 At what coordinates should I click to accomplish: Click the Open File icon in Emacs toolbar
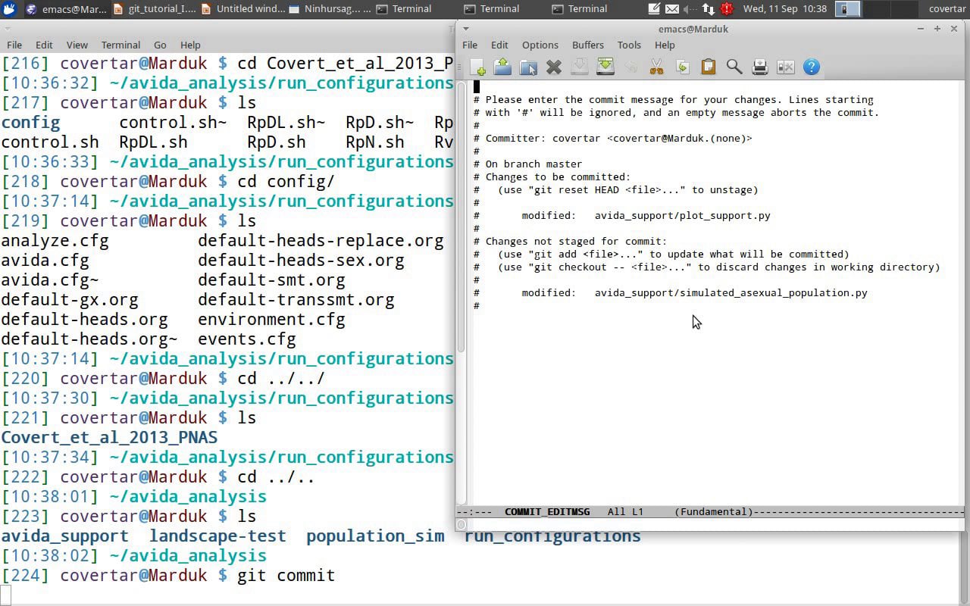click(x=502, y=67)
